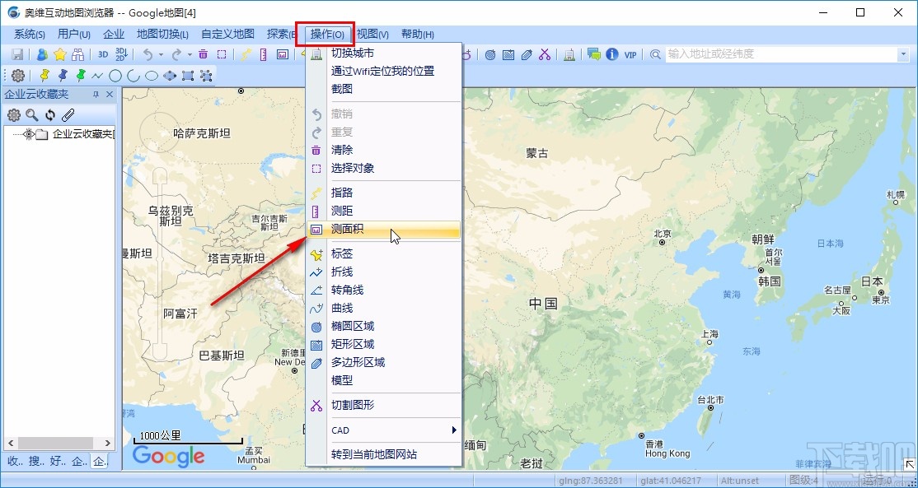Click the binoculars search icon
Viewport: 918px width, 488px height.
coord(77,54)
